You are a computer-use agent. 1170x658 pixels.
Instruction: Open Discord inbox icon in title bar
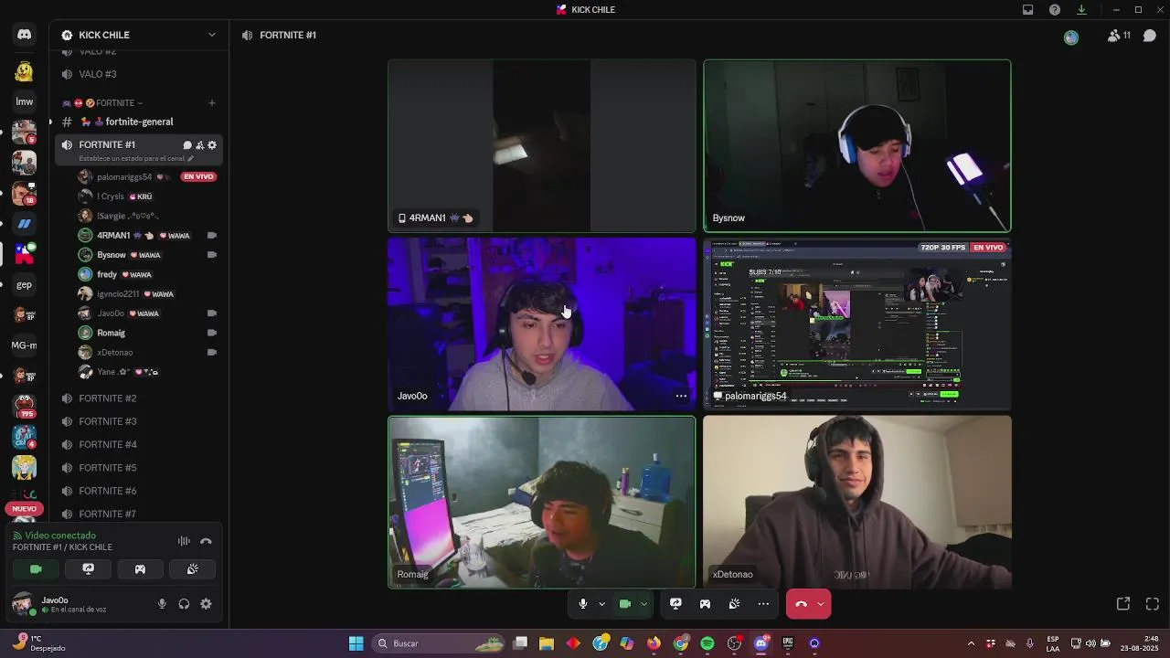point(1027,10)
